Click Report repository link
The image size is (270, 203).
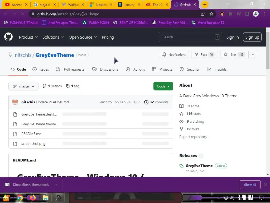193,137
